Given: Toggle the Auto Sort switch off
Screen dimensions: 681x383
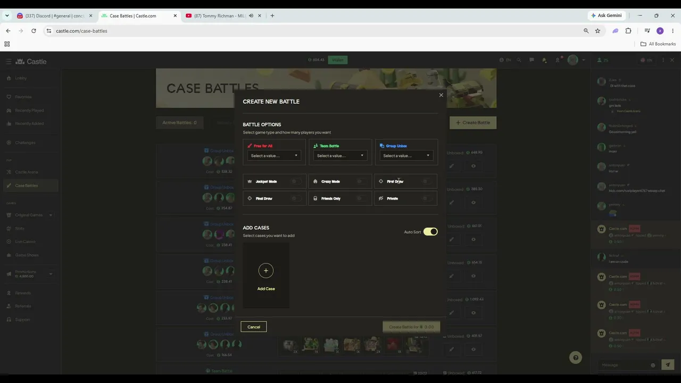Looking at the screenshot, I should (x=430, y=232).
